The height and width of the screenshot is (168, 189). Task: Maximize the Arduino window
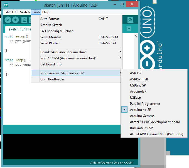point(122,4)
